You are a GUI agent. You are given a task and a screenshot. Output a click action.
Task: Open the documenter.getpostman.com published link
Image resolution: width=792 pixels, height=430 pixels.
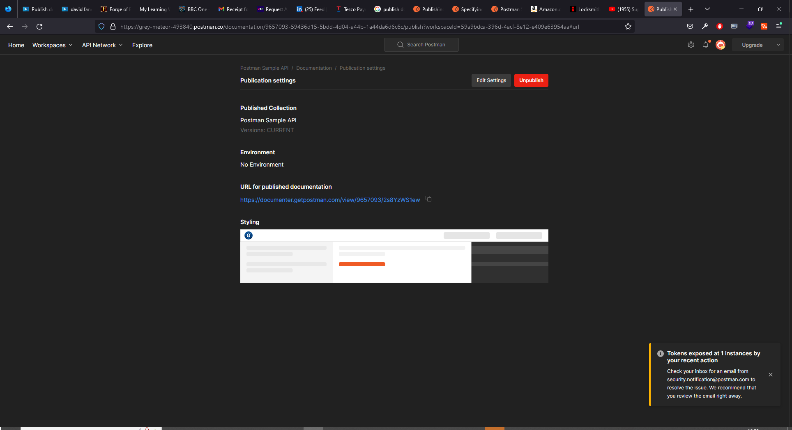pyautogui.click(x=330, y=200)
